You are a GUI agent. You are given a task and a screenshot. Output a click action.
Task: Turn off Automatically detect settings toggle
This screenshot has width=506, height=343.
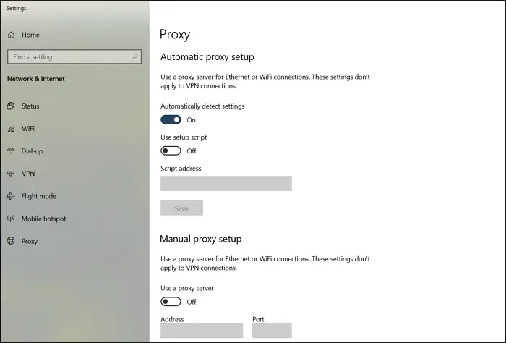tap(171, 120)
